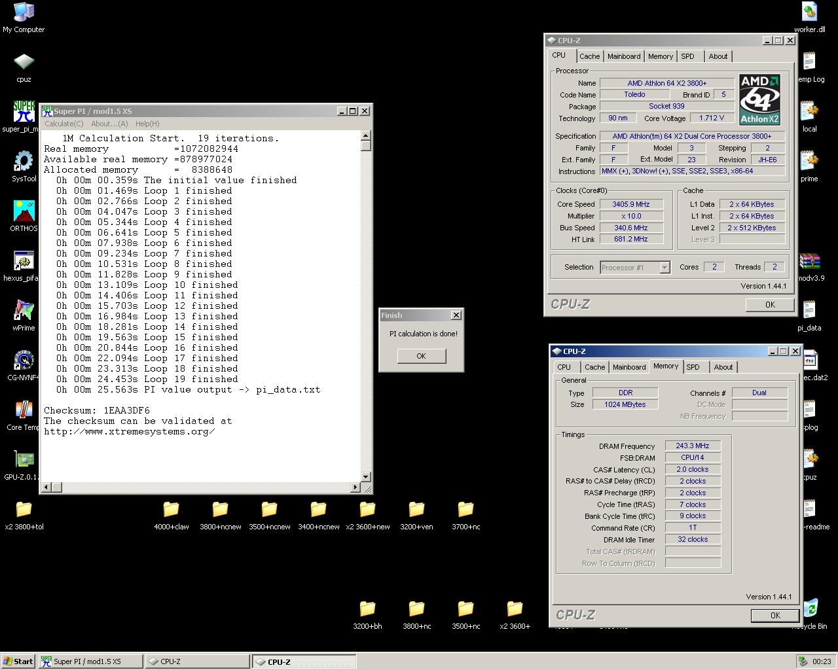This screenshot has width=838, height=670.
Task: Open About...(A) menu in Super PI
Action: pos(109,124)
